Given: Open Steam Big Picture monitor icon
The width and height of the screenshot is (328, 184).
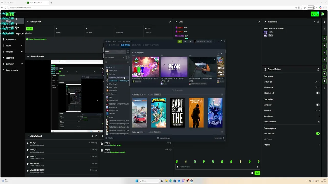Looking at the screenshot, I should point(214,41).
